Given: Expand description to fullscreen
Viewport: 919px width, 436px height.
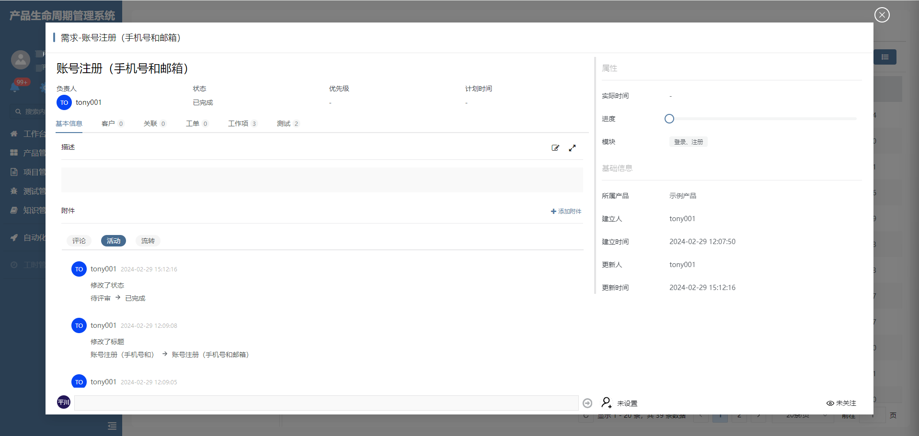Looking at the screenshot, I should coord(572,148).
